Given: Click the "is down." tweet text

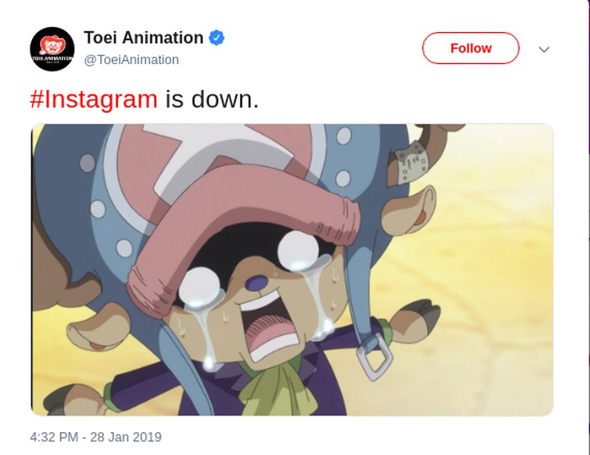Looking at the screenshot, I should click(212, 99).
